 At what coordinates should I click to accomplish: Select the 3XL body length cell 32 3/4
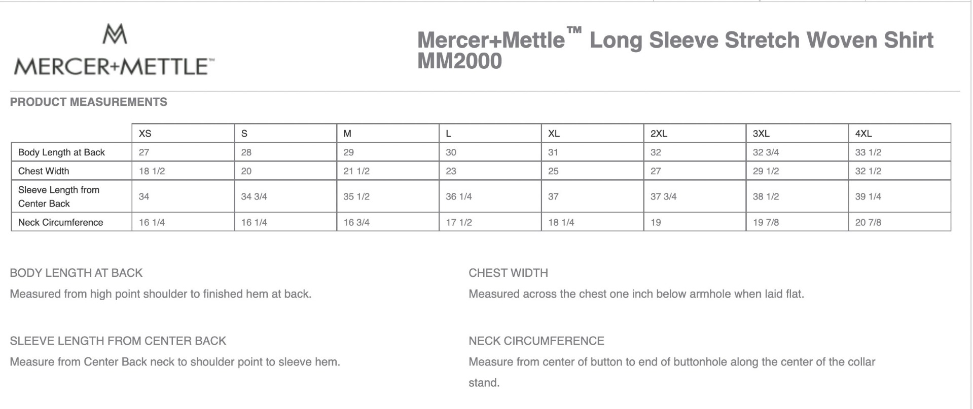[766, 152]
